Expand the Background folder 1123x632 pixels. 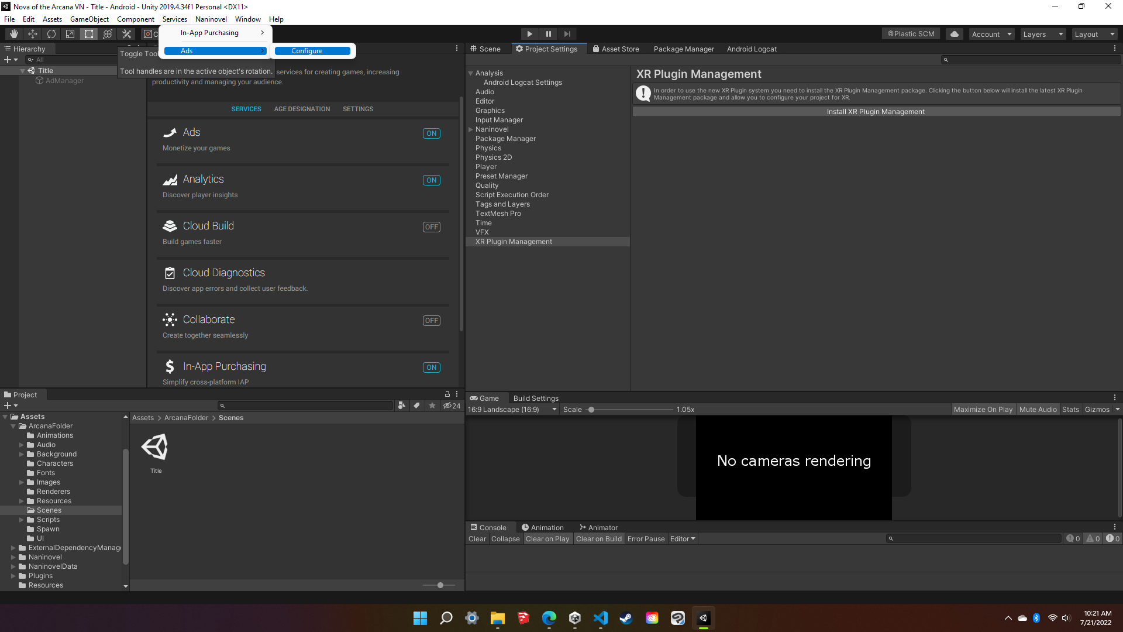click(22, 454)
